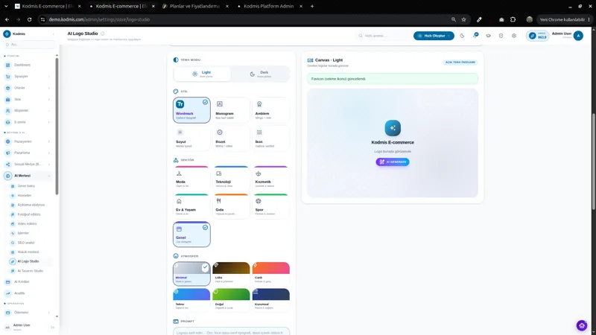596x335 pixels.
Task: Click the Pazaryerleri sidebar icon
Action: click(8, 141)
